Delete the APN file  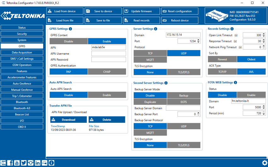107,120
